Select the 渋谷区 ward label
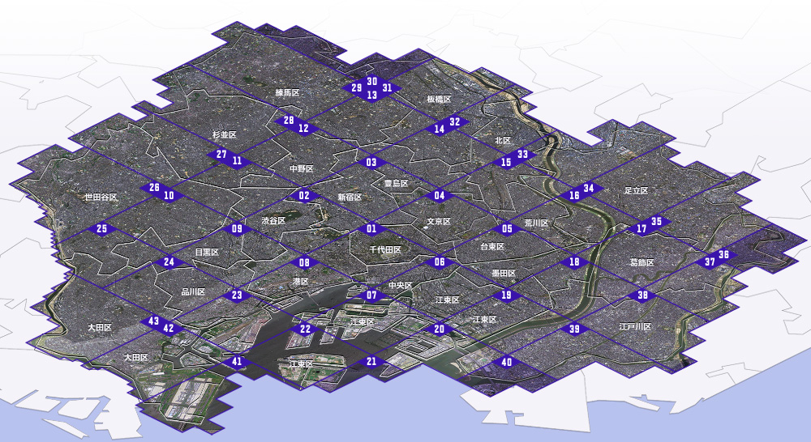This screenshot has width=811, height=442. coord(273,220)
